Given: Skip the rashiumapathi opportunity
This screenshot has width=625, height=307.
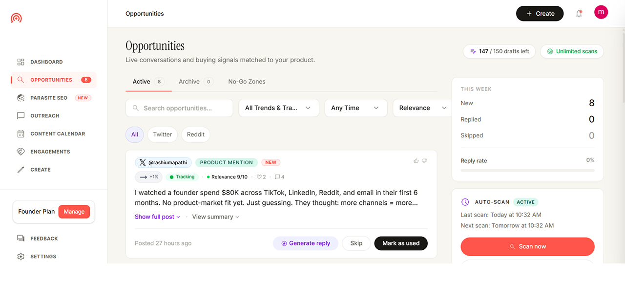Looking at the screenshot, I should [356, 243].
